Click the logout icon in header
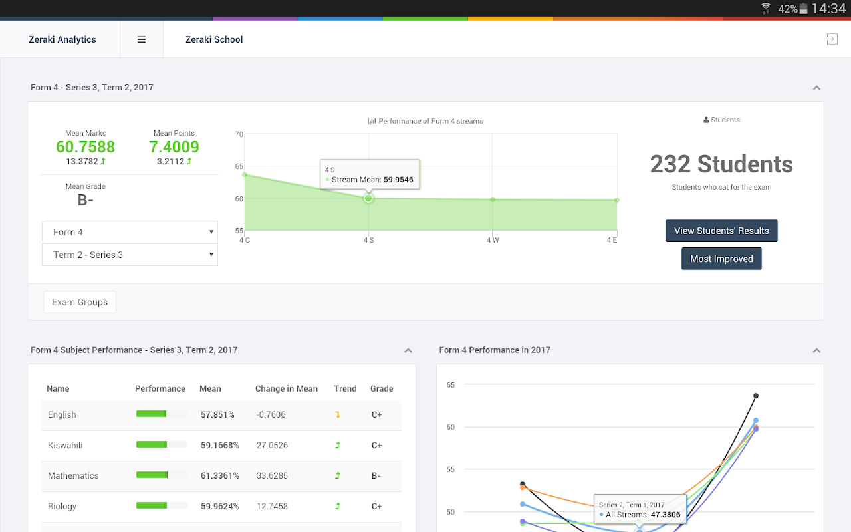The width and height of the screenshot is (851, 532). 831,39
